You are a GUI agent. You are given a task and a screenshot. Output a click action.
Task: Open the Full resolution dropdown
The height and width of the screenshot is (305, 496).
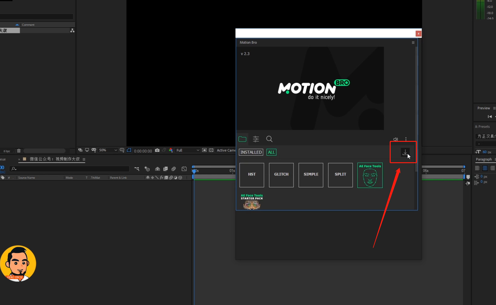pos(187,150)
